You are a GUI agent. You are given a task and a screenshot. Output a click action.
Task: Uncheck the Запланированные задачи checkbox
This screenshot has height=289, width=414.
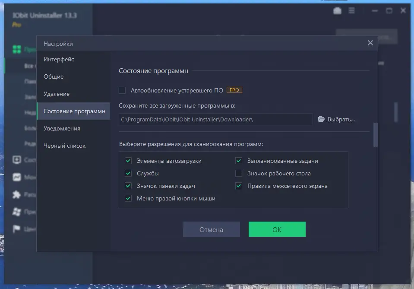point(239,160)
